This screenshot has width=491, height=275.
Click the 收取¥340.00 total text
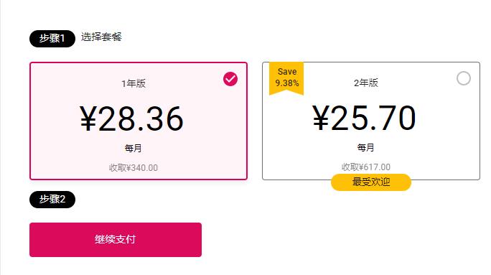coord(134,168)
